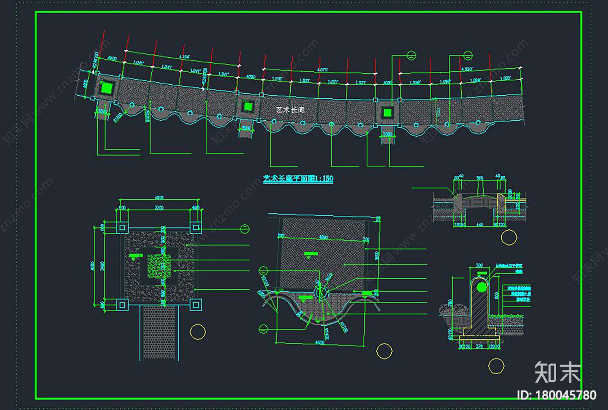The height and width of the screenshot is (410, 608).
Task: Select the top-left column square of pavilion detail
Action: click(x=122, y=227)
